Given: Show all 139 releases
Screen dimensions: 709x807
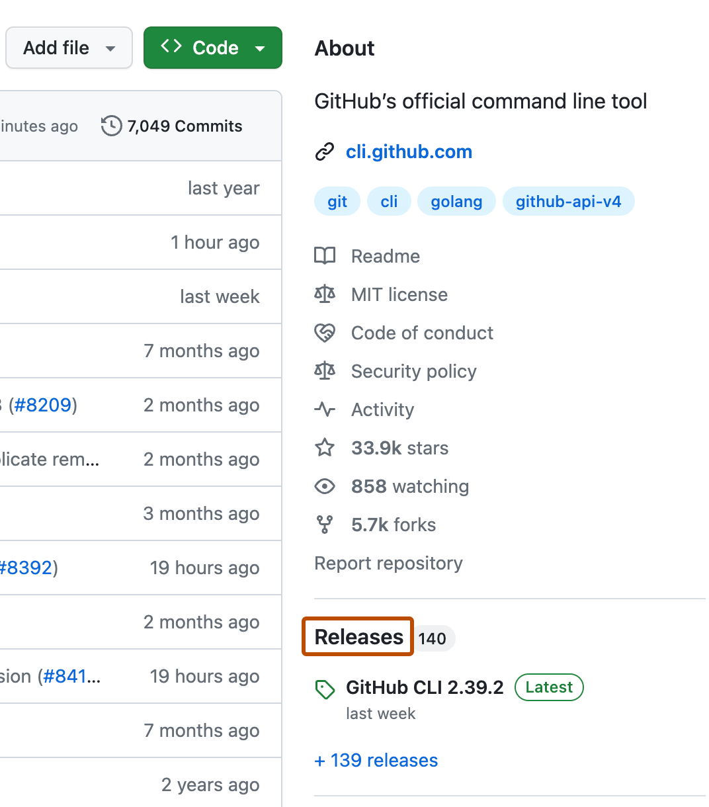Looking at the screenshot, I should [376, 760].
